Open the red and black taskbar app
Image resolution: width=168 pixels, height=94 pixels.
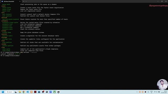click(x=43, y=92)
